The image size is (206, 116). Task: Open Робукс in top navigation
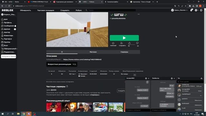click(x=79, y=10)
